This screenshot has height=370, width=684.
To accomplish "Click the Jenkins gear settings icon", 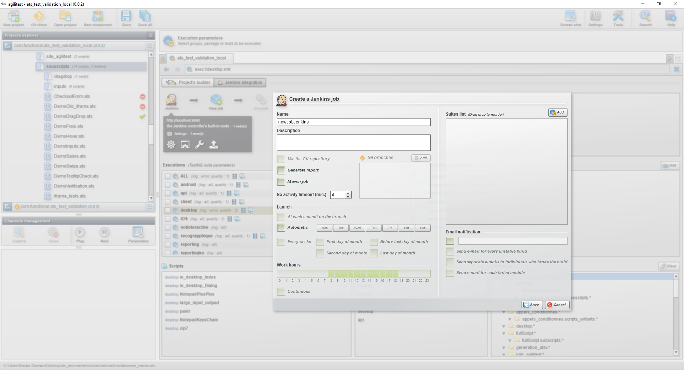I will [x=171, y=144].
